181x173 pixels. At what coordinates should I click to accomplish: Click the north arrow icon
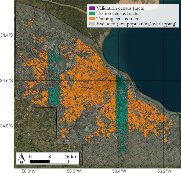(21, 157)
